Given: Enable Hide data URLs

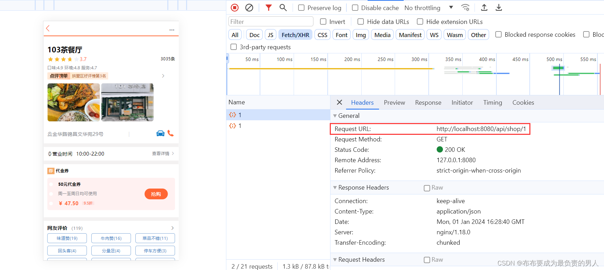Looking at the screenshot, I should (x=361, y=21).
